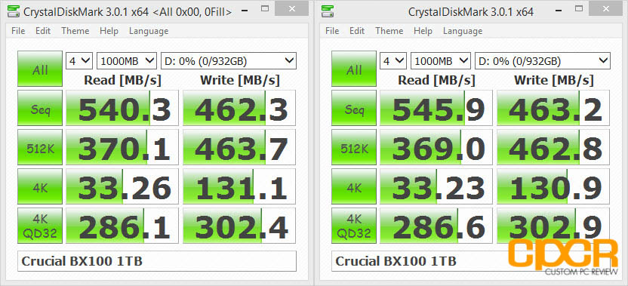The height and width of the screenshot is (286, 628).
Task: Open the Language menu in left window
Action: (149, 31)
